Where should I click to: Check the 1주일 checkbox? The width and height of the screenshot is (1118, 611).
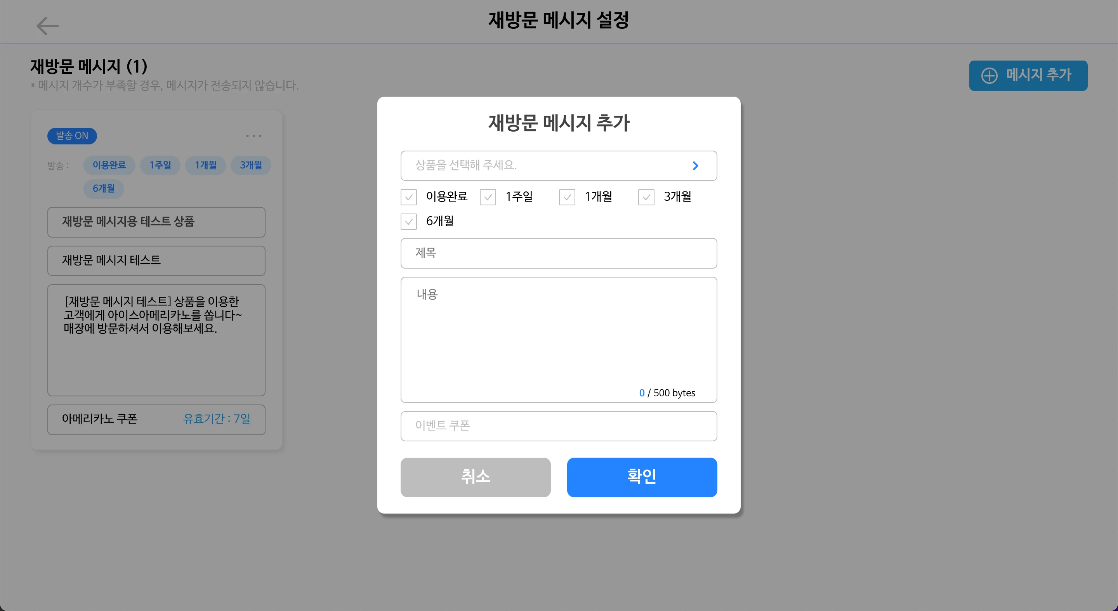pos(488,197)
